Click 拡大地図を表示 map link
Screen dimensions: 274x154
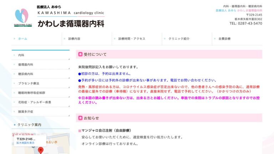[26, 143]
